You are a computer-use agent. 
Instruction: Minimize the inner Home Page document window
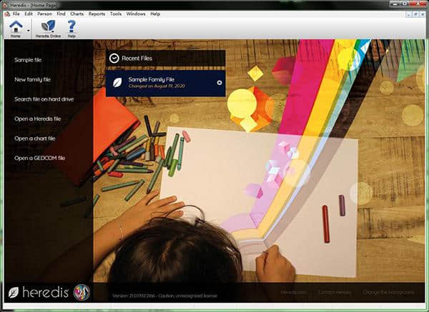pos(409,14)
